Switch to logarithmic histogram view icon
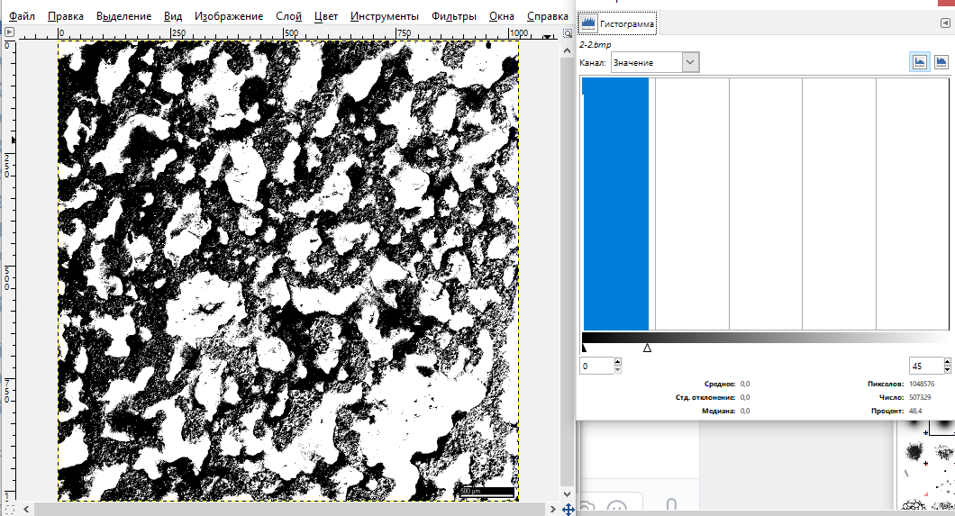The height and width of the screenshot is (516, 955). pos(941,61)
